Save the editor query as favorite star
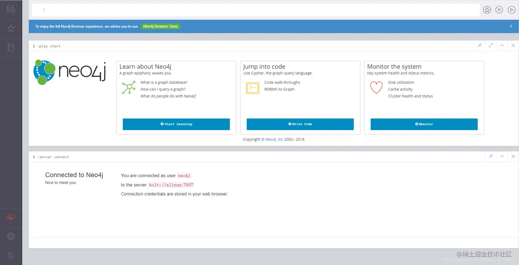The height and width of the screenshot is (265, 519). tap(487, 10)
